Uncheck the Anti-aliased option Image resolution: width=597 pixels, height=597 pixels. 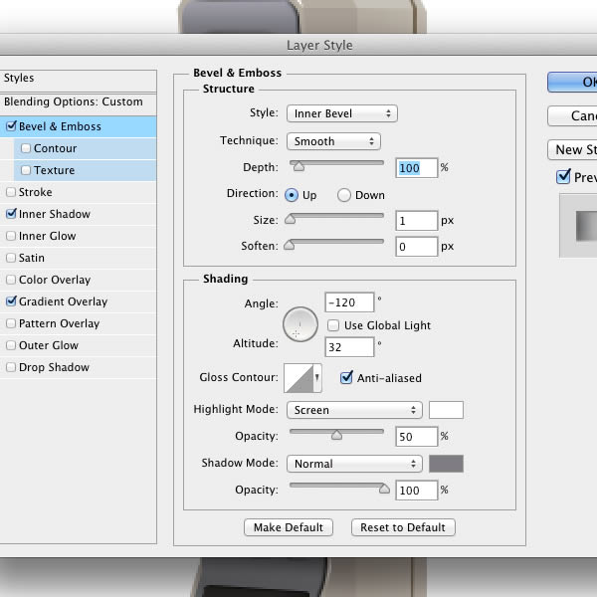click(346, 378)
